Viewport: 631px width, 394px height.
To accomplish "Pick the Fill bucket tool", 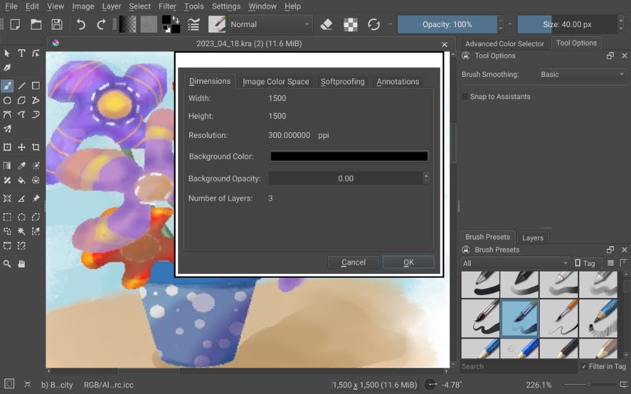I will 22,180.
